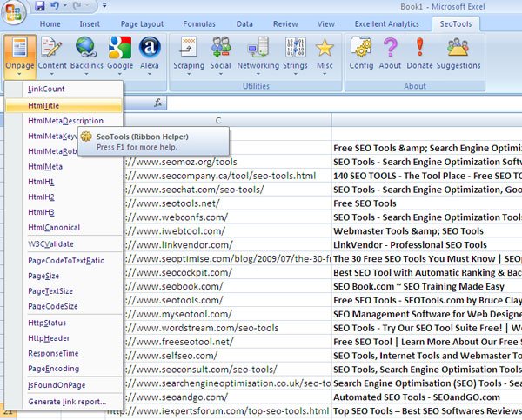Click the fx insert function icon
Screen dimensions: 522x420
click(x=158, y=103)
